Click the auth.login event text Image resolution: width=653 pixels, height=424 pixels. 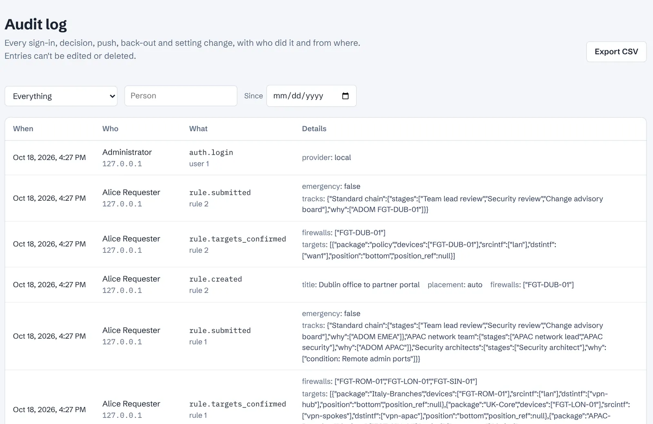[211, 152]
